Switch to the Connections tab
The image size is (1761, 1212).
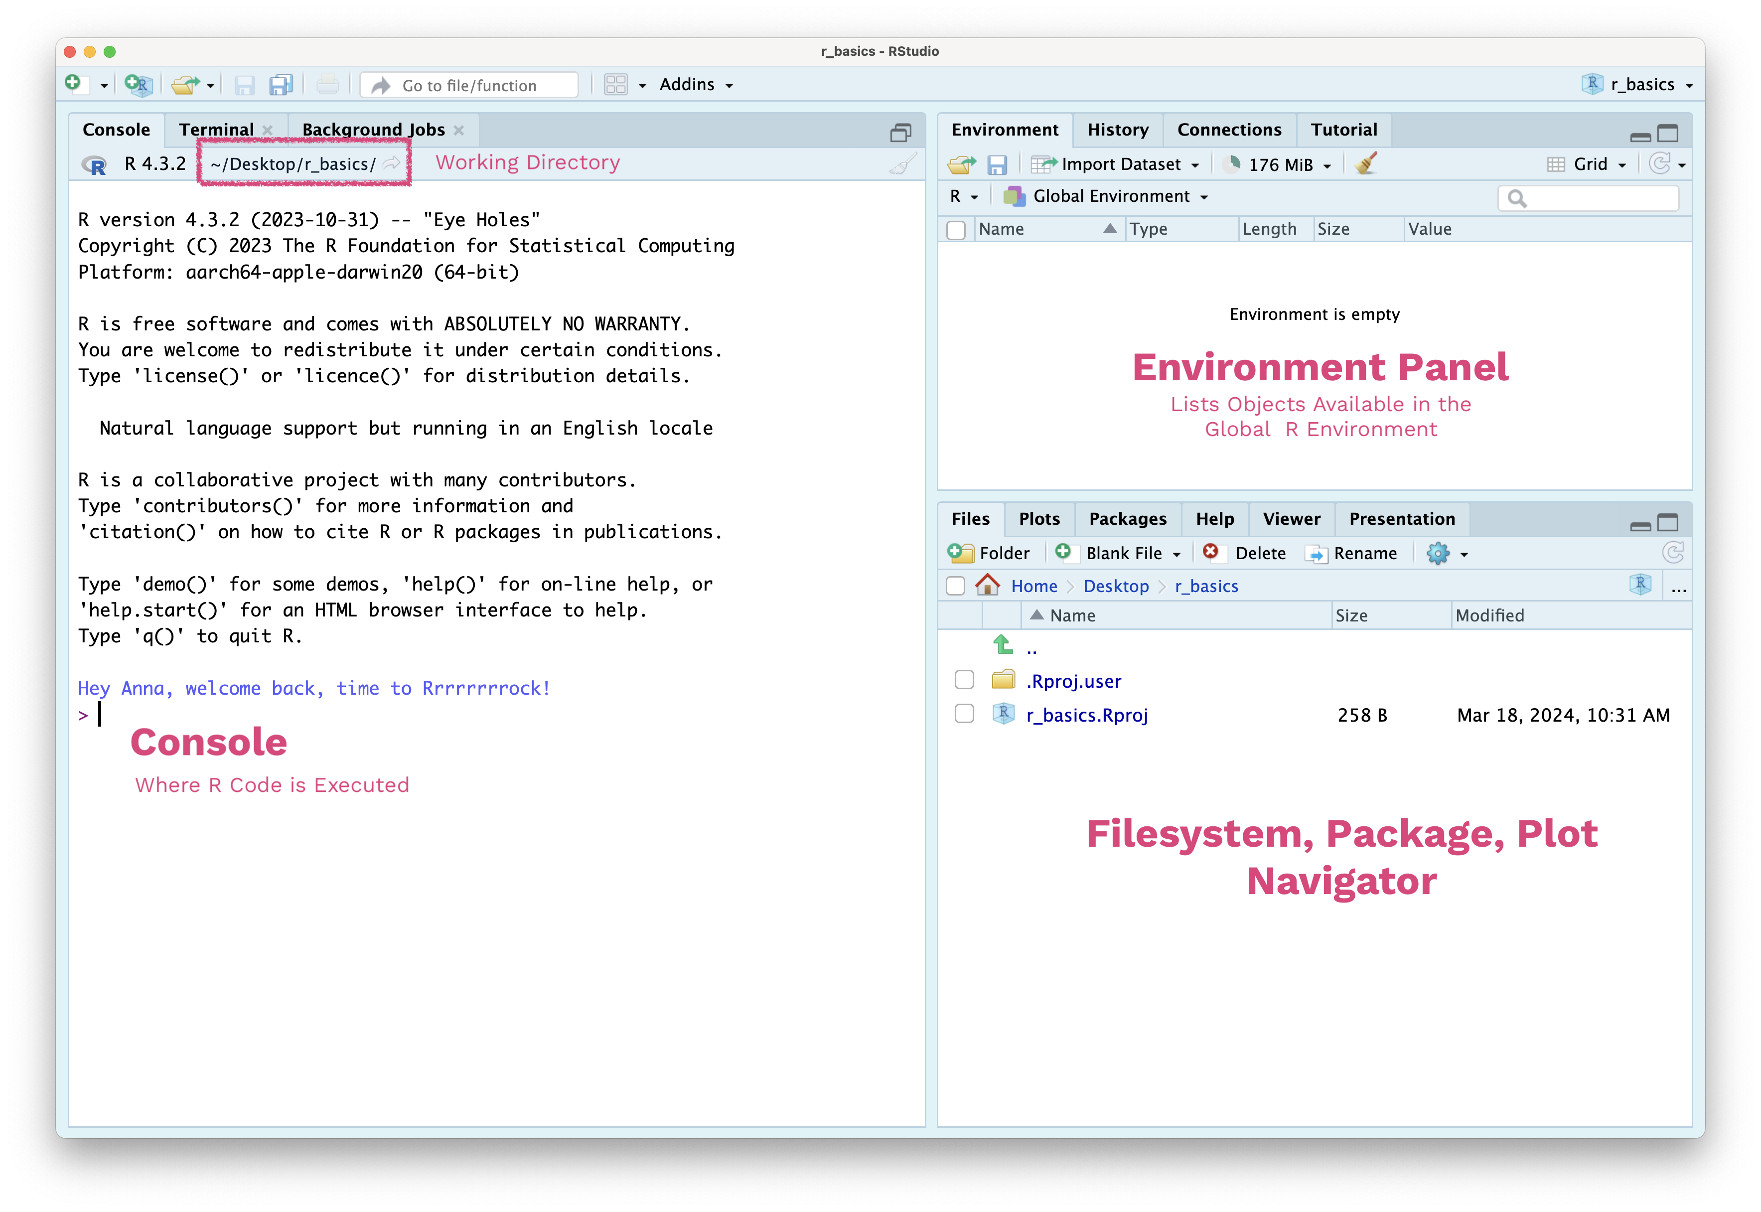[x=1229, y=130]
